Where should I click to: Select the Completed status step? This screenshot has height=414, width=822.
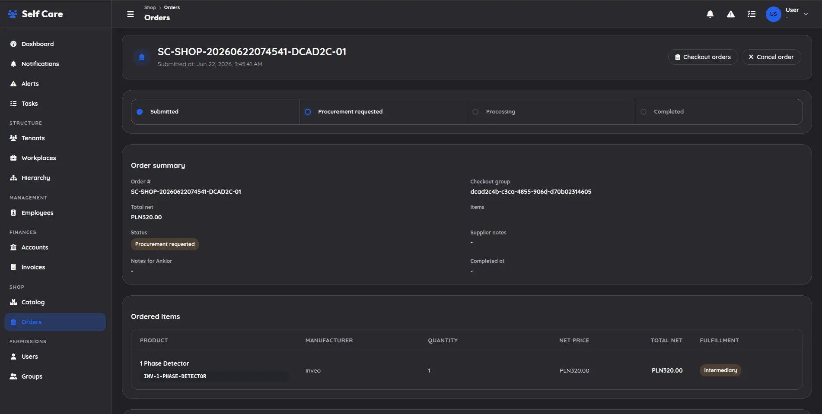click(x=719, y=112)
